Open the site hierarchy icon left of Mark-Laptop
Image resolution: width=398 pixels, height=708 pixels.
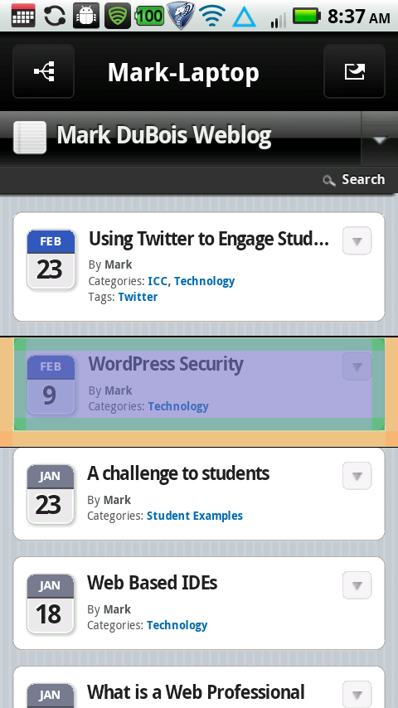[43, 71]
